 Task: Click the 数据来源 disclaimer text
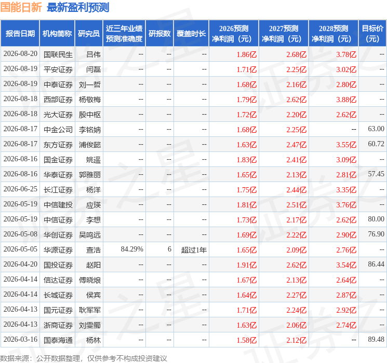pyautogui.click(x=84, y=358)
